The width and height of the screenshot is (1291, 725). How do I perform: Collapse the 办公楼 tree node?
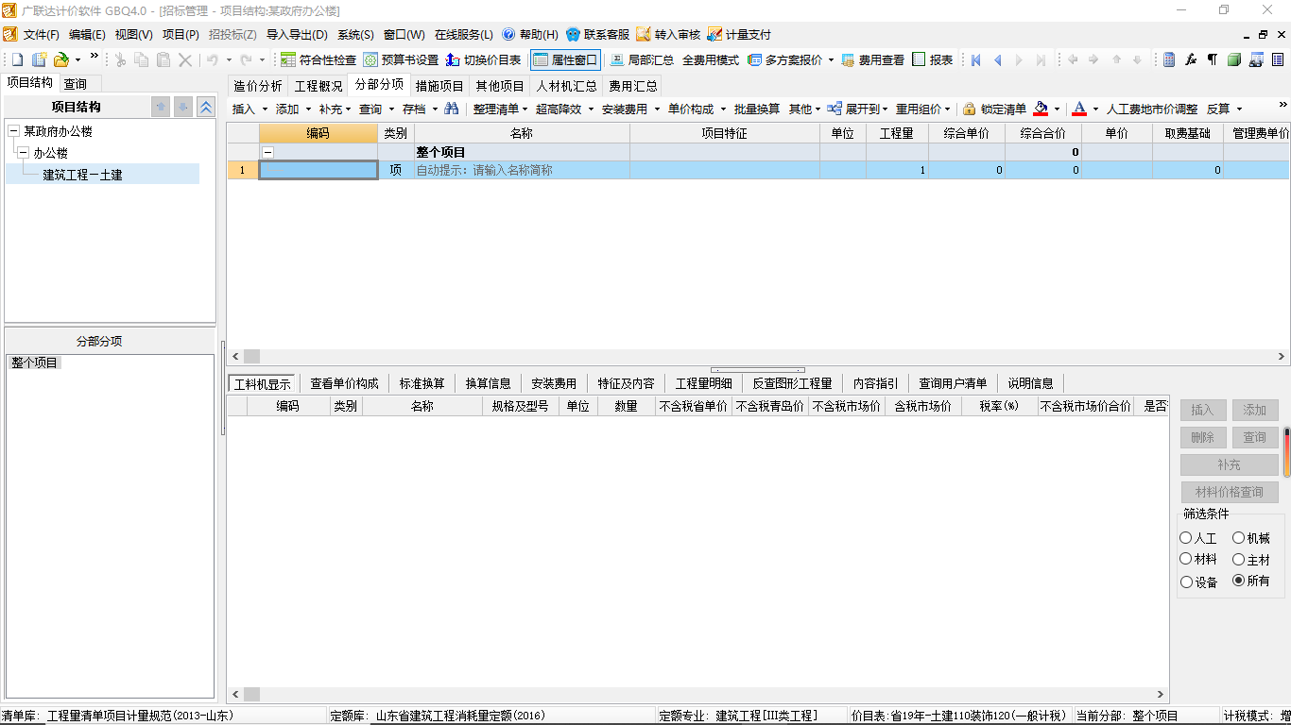pyautogui.click(x=23, y=152)
